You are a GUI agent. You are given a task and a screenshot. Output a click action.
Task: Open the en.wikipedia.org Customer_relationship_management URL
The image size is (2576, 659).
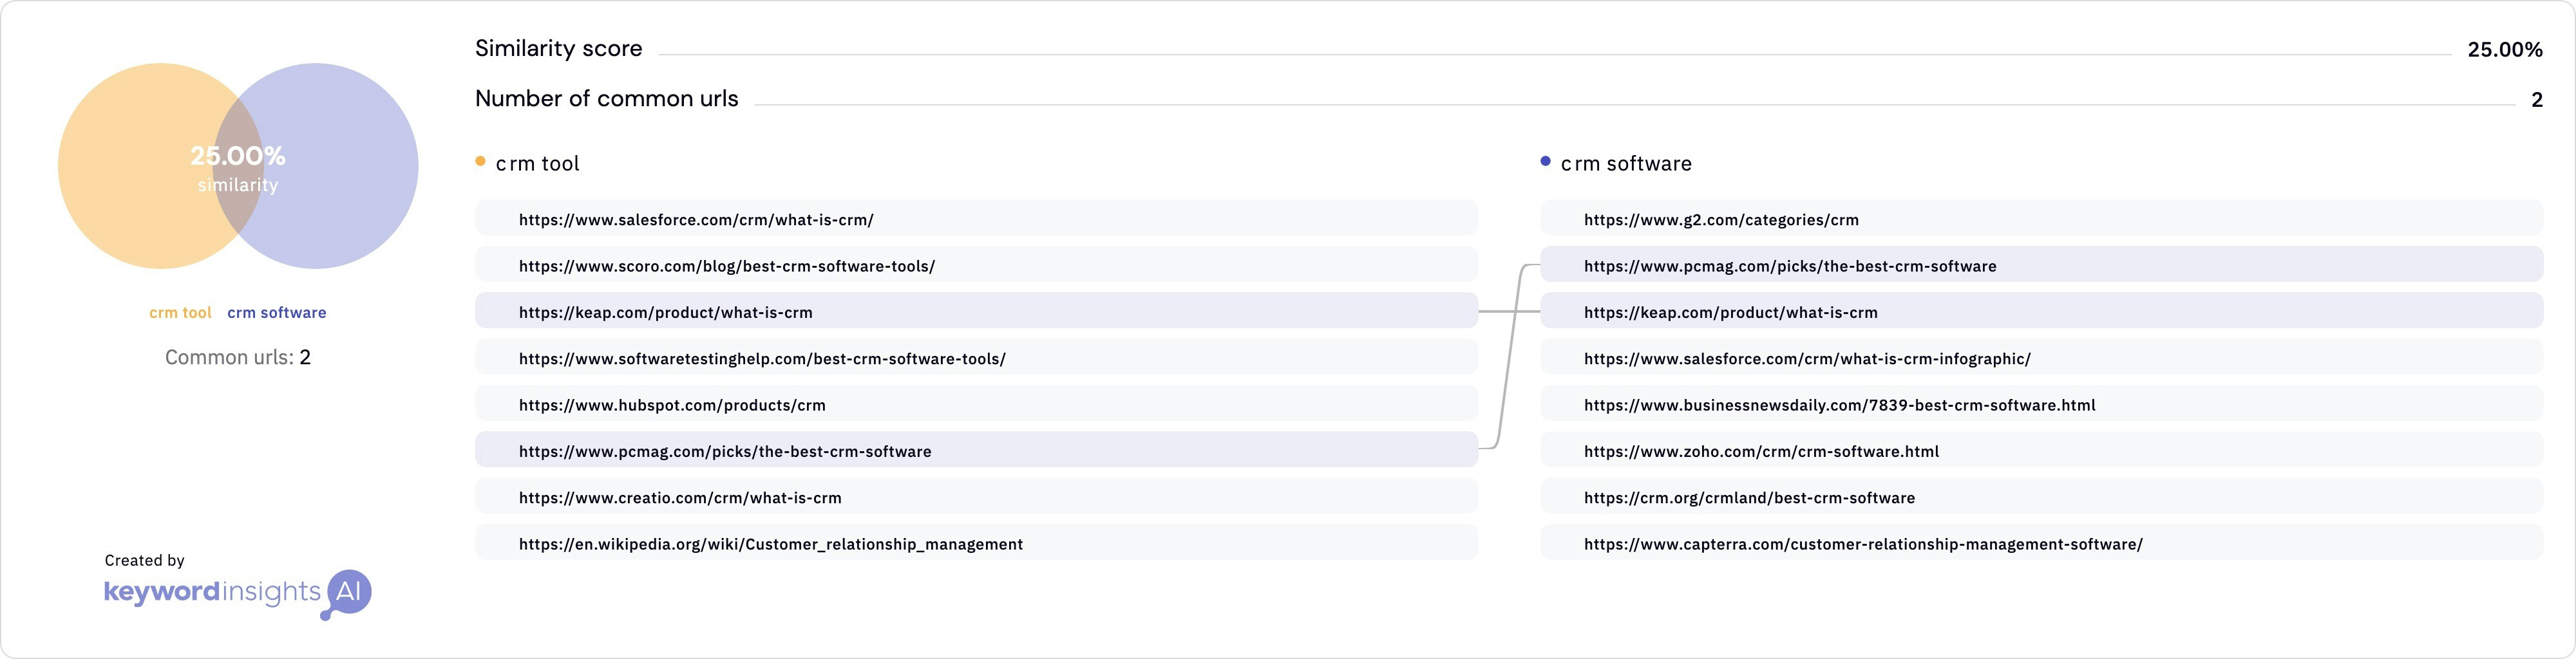(x=976, y=543)
